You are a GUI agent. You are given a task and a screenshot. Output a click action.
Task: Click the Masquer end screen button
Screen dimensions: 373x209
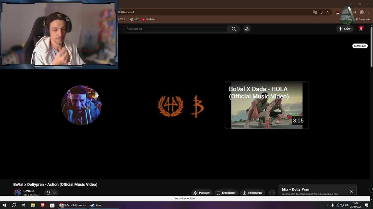pos(360,46)
